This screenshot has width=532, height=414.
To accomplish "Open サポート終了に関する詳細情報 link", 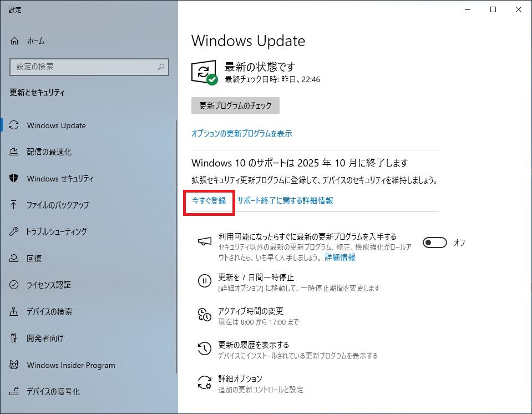I will point(285,201).
